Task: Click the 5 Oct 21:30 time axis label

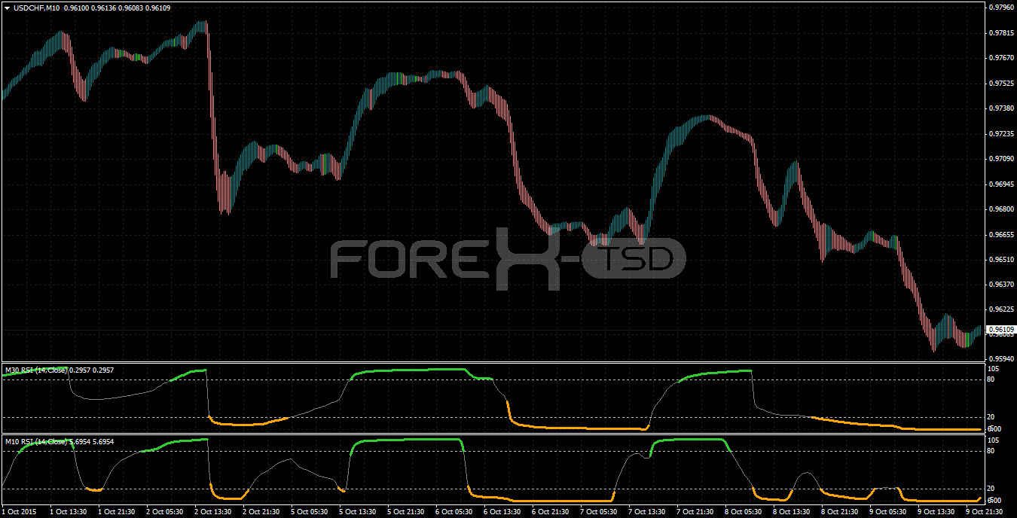Action: tap(407, 512)
